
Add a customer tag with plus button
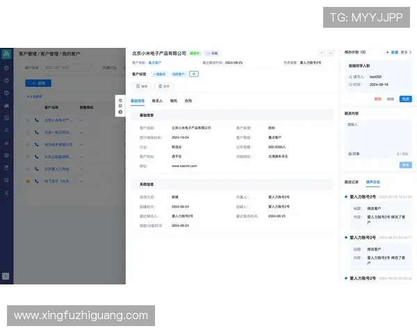coord(194,74)
